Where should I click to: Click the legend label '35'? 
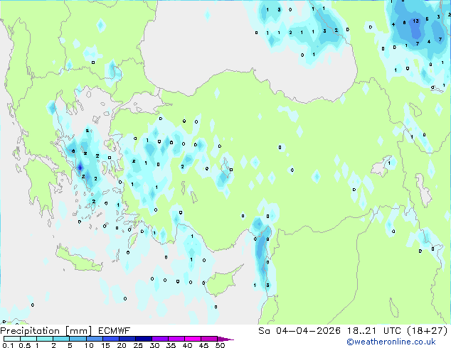click(171, 345)
